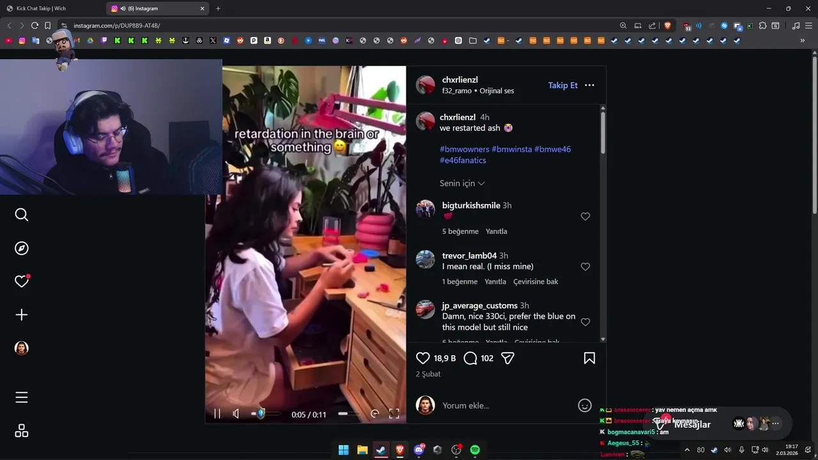Open trevor_lamb04 commenter profile picture
Viewport: 818px width, 460px height.
[426, 259]
